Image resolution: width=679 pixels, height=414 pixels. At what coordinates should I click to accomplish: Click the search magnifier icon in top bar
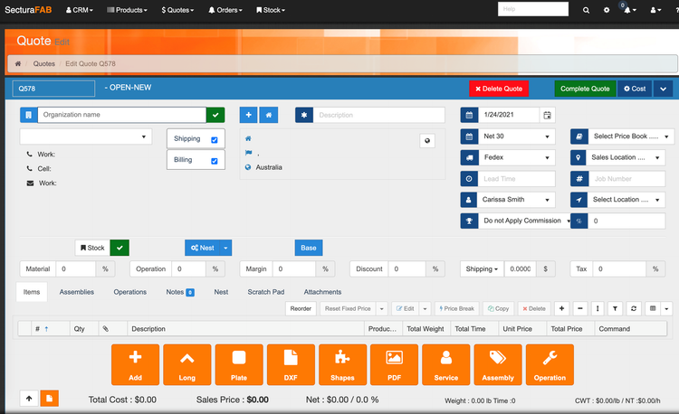(x=586, y=10)
